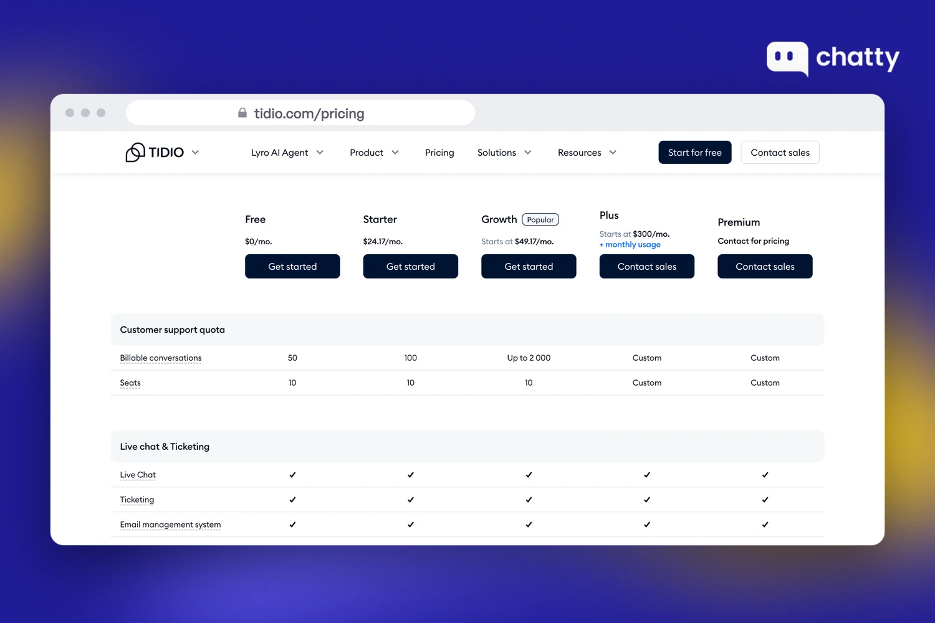This screenshot has height=623, width=935.
Task: Click Contact sales under Plus plan
Action: point(647,267)
